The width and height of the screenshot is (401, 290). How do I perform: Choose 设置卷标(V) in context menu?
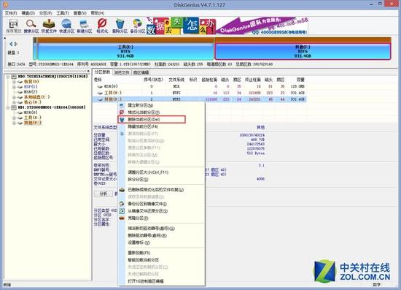139,243
